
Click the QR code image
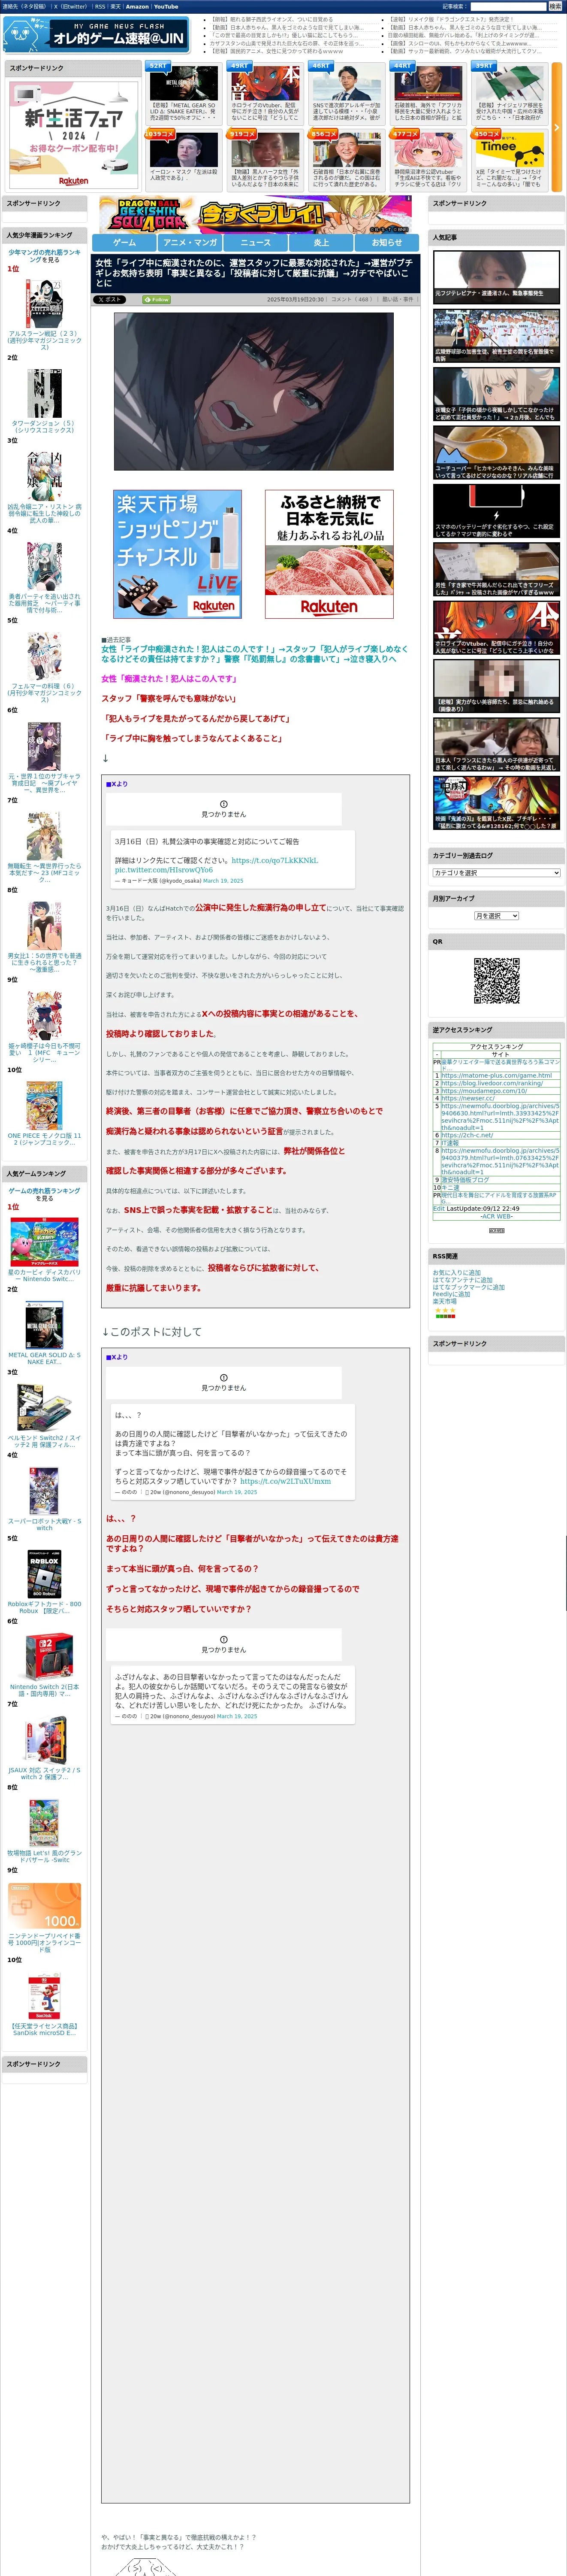(x=496, y=980)
